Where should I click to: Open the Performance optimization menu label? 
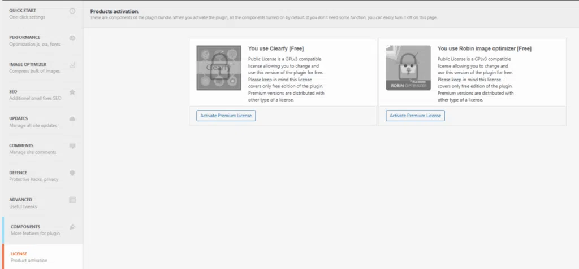click(34, 41)
